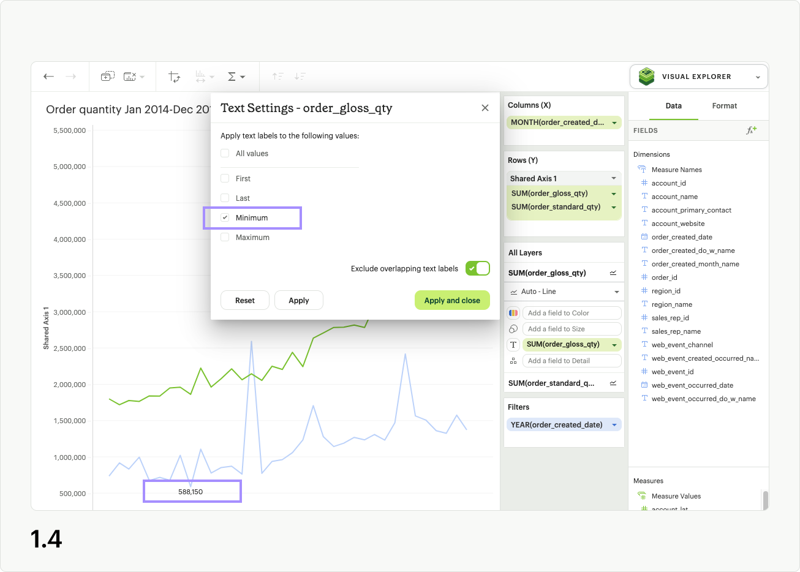Screen dimensions: 800x572
Task: Click Apply and close button
Action: pos(452,300)
